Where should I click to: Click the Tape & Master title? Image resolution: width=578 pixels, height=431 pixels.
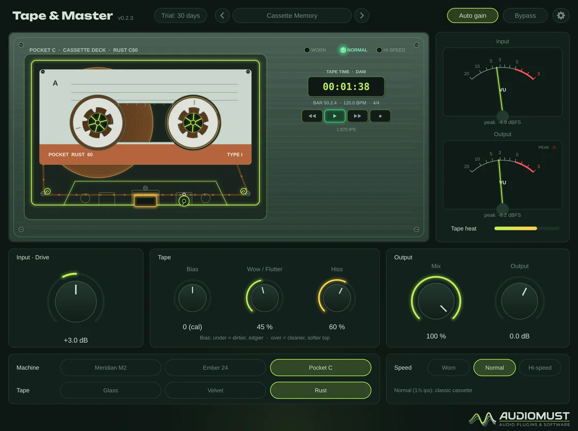point(62,15)
